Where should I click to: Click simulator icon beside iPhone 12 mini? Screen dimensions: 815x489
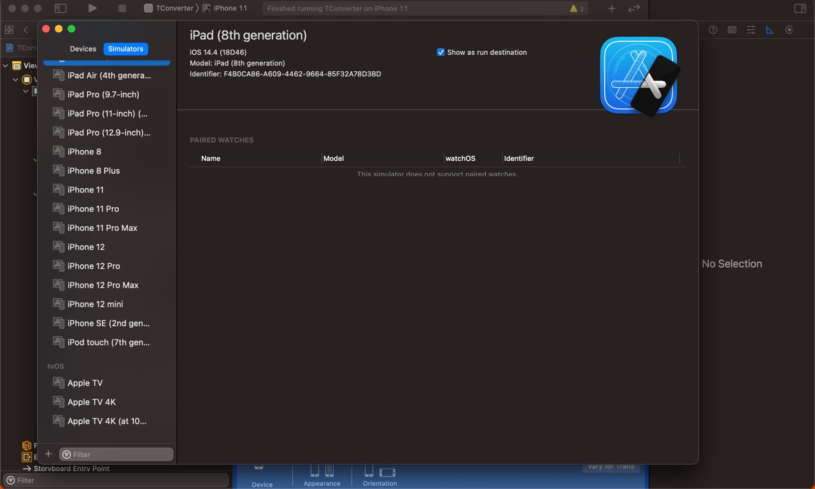click(x=59, y=304)
